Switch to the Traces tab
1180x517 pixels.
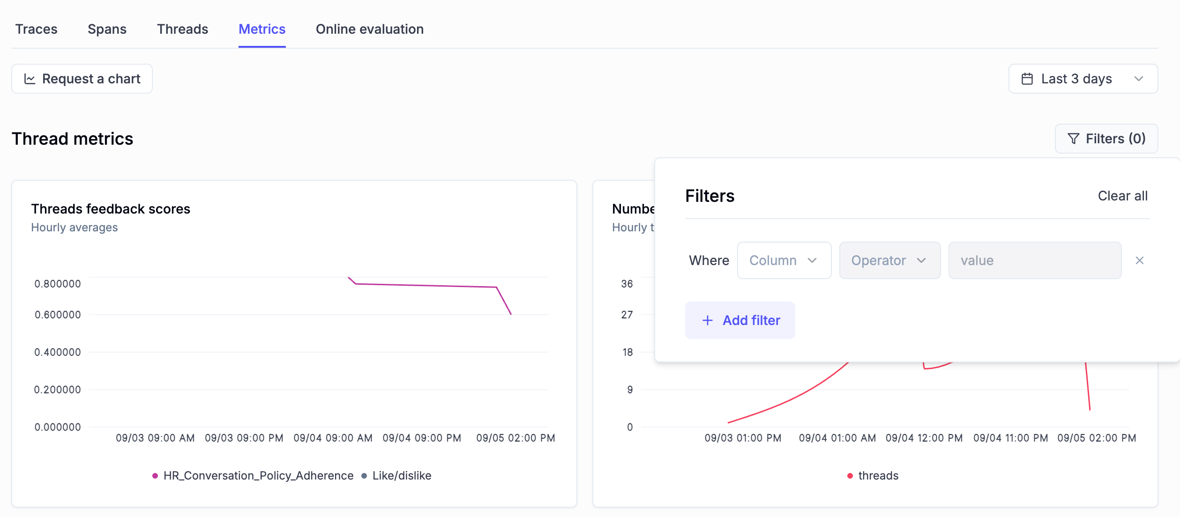[36, 29]
